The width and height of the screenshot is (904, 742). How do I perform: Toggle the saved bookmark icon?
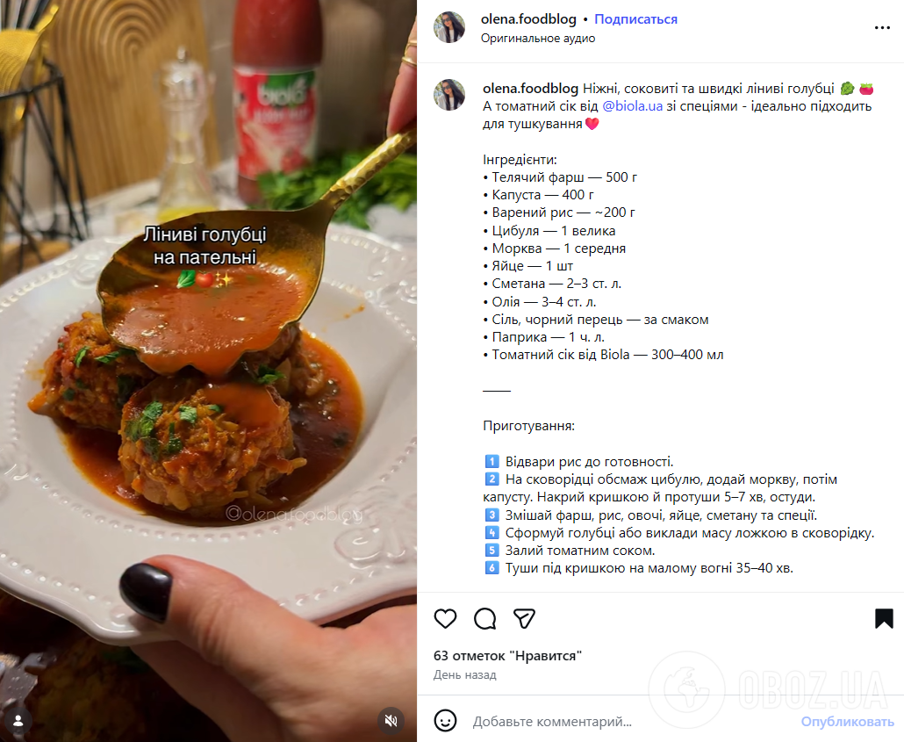883,618
